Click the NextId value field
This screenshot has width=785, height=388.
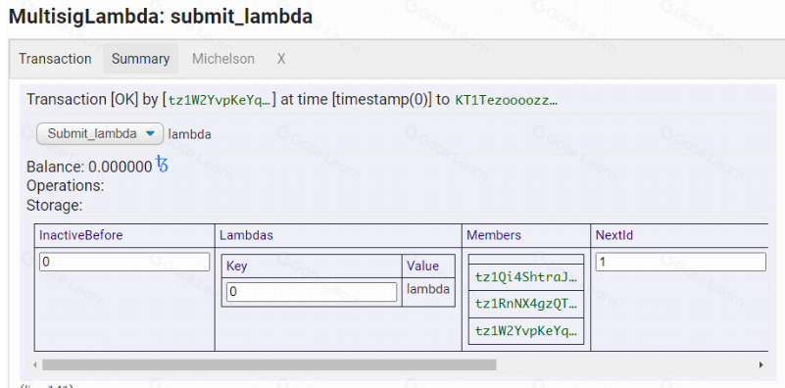(680, 262)
